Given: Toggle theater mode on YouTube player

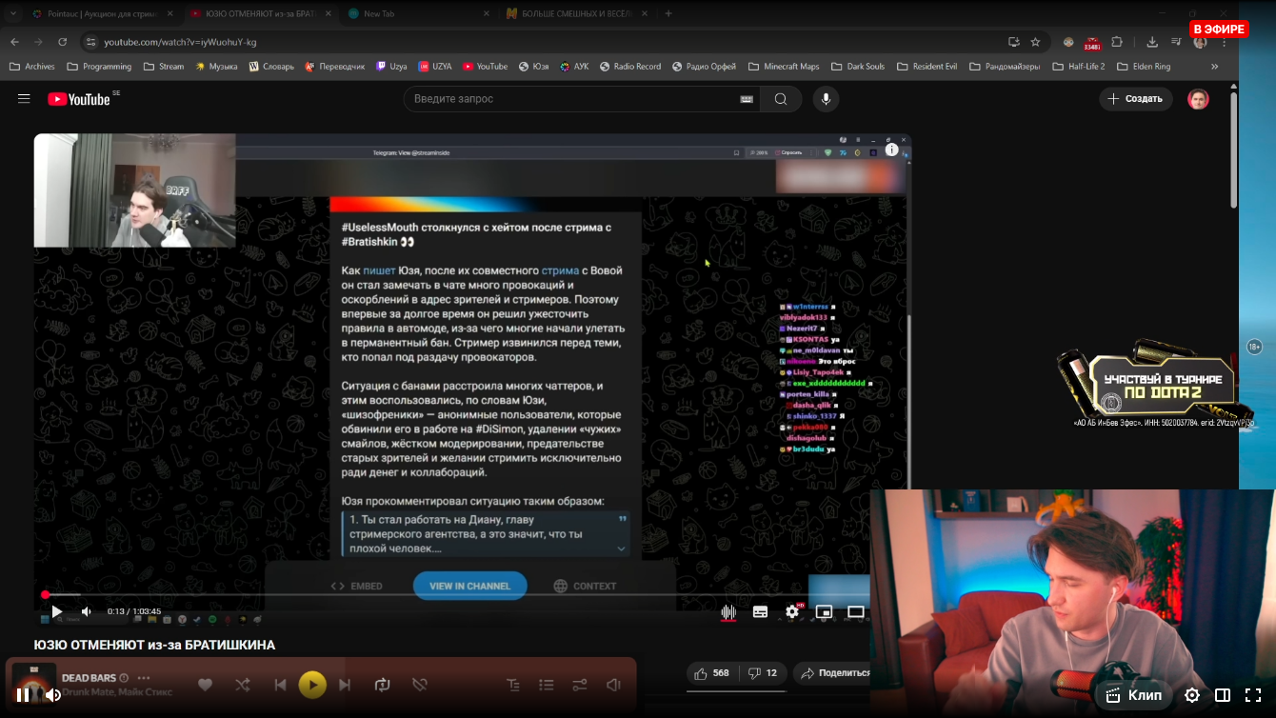Looking at the screenshot, I should pos(856,612).
